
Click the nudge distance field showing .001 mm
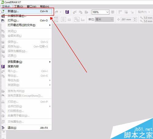point(127,19)
